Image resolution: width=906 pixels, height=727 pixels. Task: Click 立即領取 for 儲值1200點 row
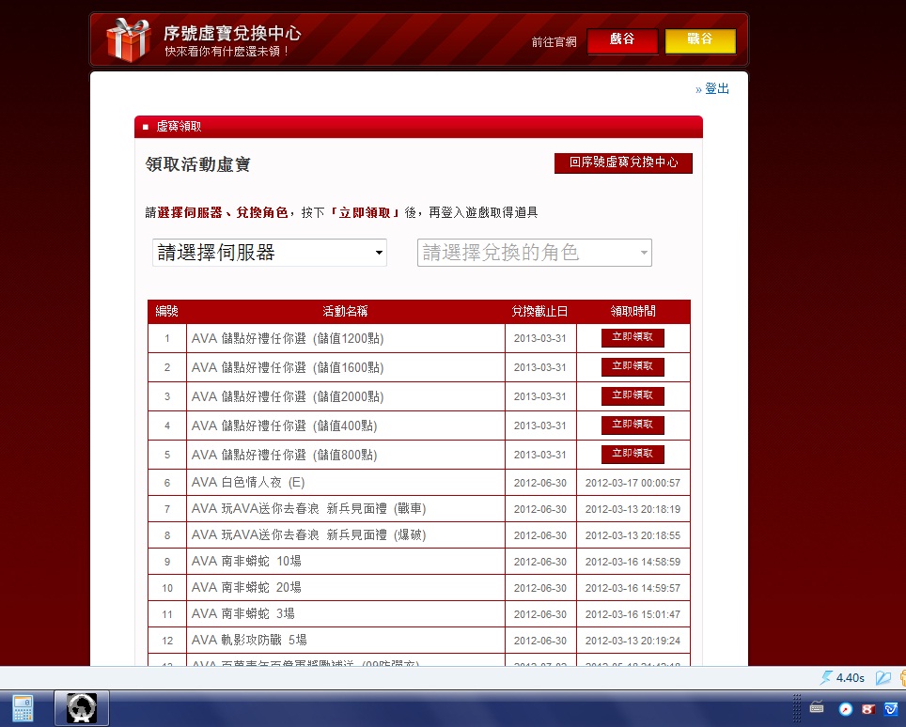(x=633, y=338)
